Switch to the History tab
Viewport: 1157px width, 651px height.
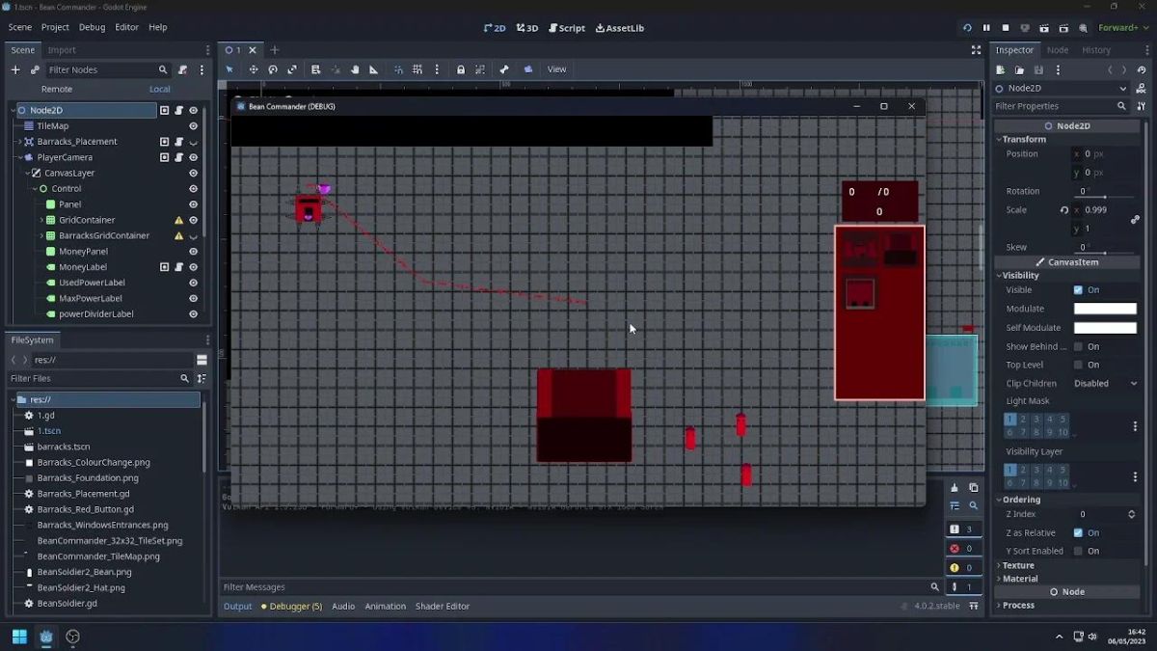[1096, 50]
